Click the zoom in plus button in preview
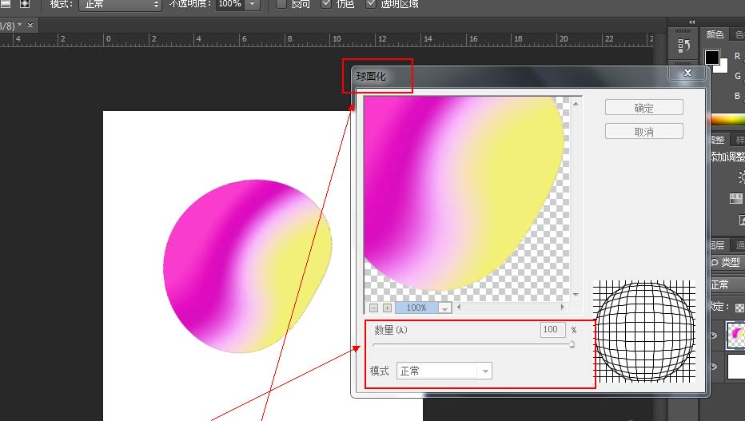The height and width of the screenshot is (421, 745). pos(387,308)
